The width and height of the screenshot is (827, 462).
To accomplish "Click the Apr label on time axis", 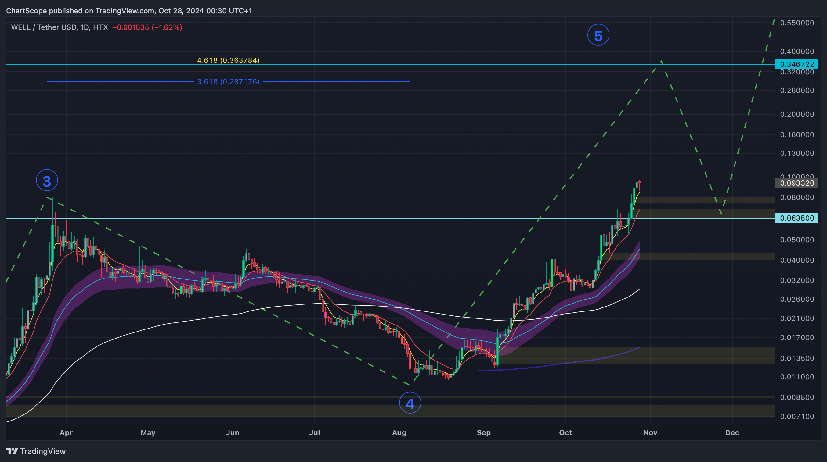I will pos(66,432).
